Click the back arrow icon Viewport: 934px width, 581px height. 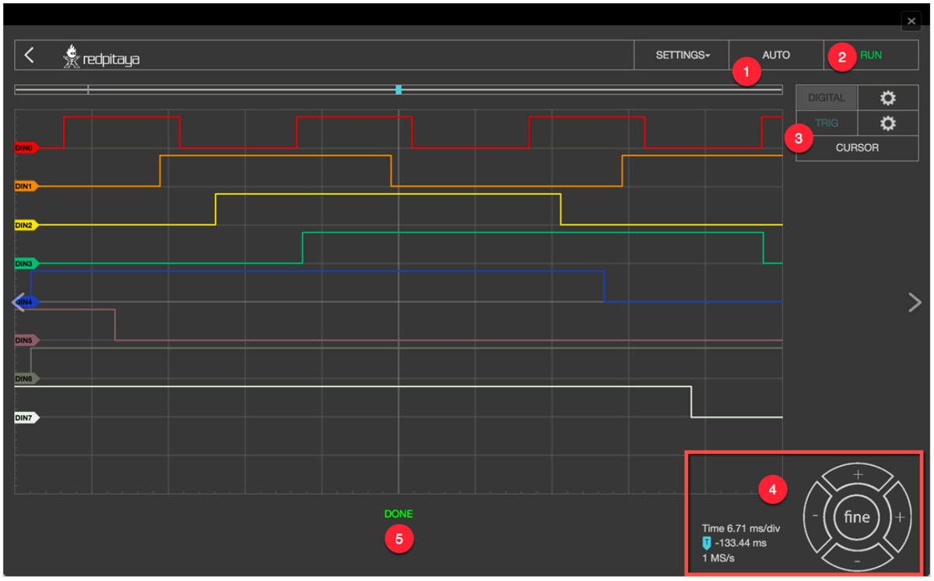point(29,55)
